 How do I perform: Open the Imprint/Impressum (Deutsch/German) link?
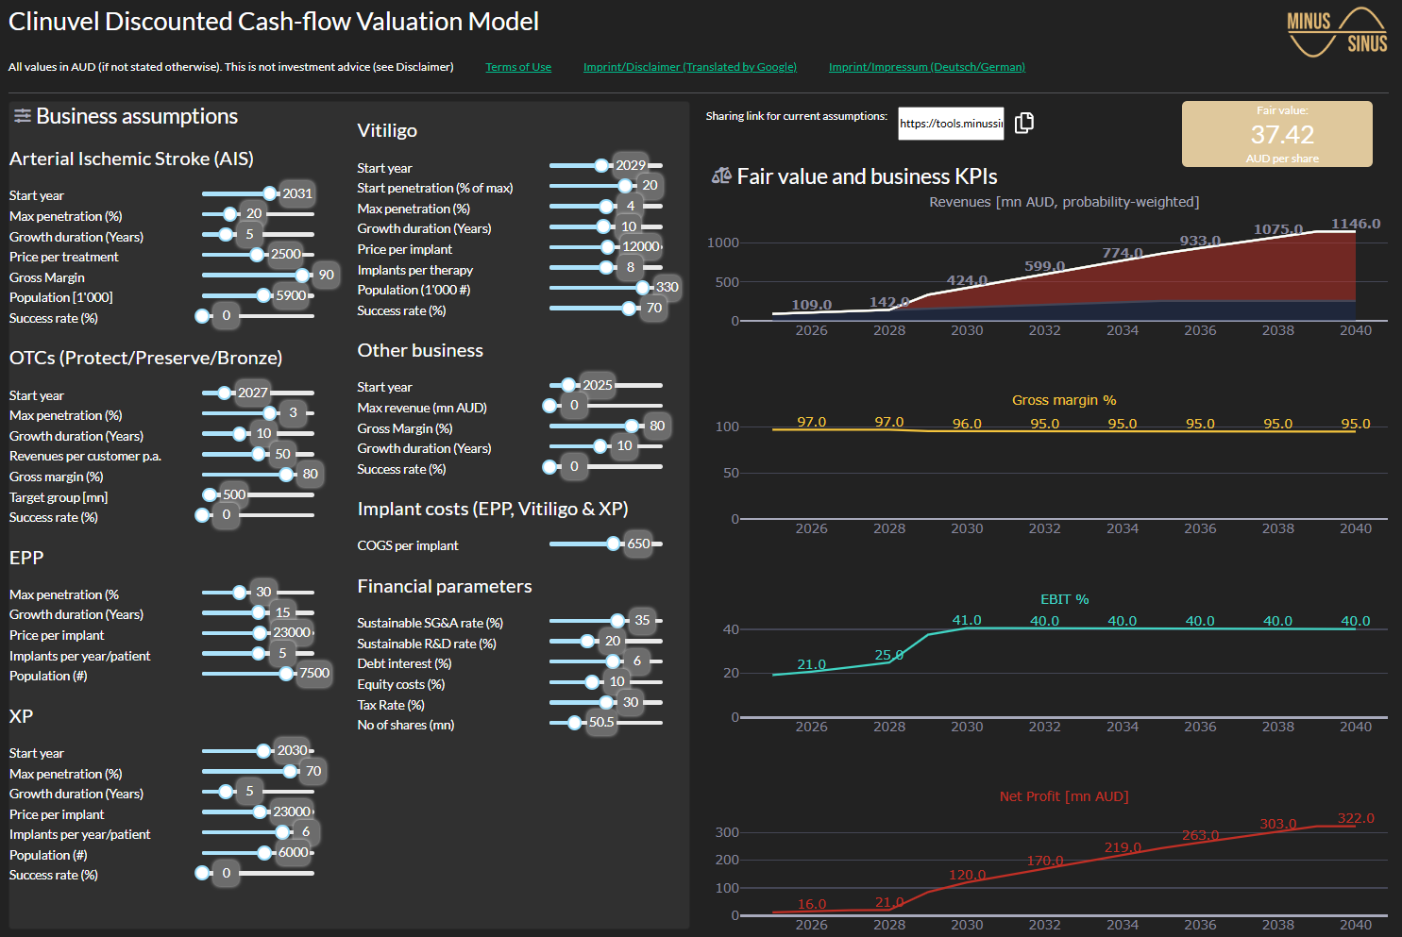(x=926, y=67)
